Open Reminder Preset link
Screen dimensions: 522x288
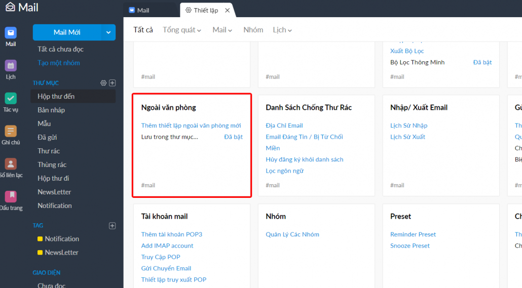[x=413, y=234]
